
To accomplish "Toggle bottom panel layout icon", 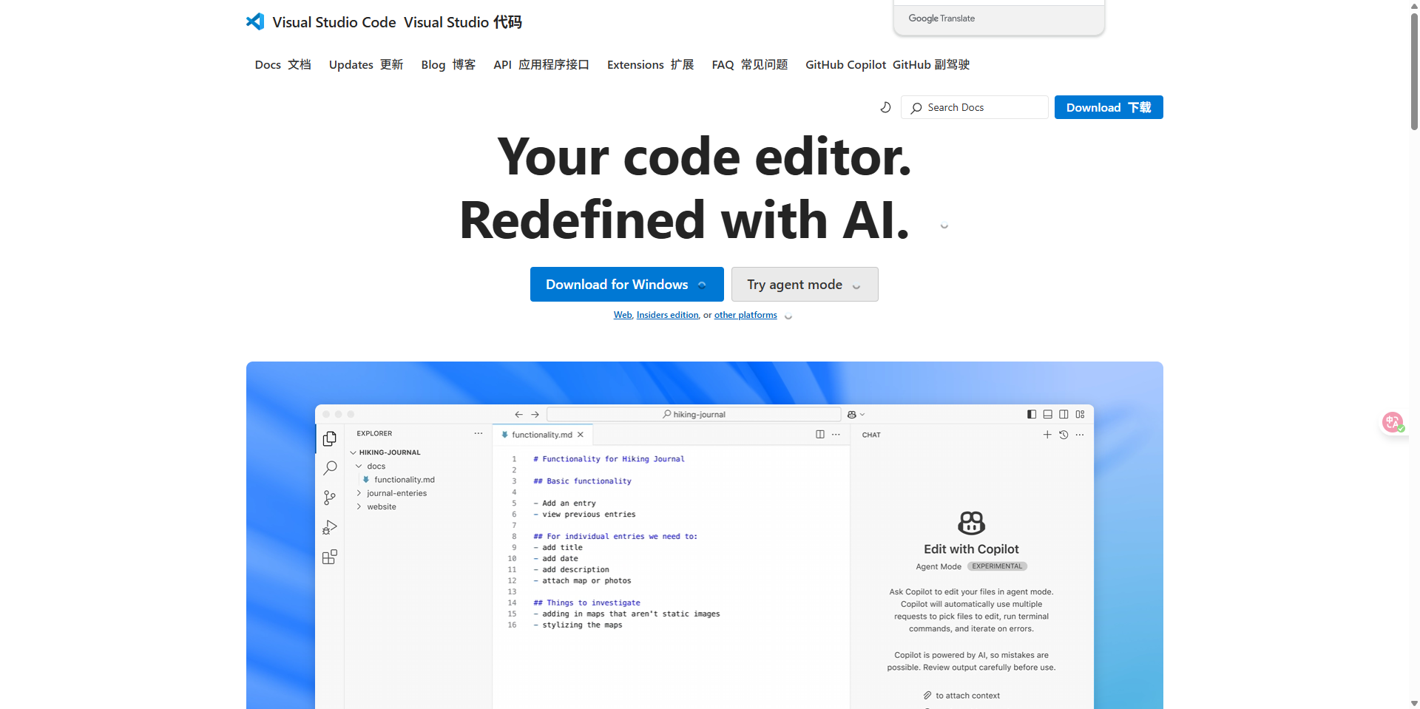I will (x=1047, y=414).
